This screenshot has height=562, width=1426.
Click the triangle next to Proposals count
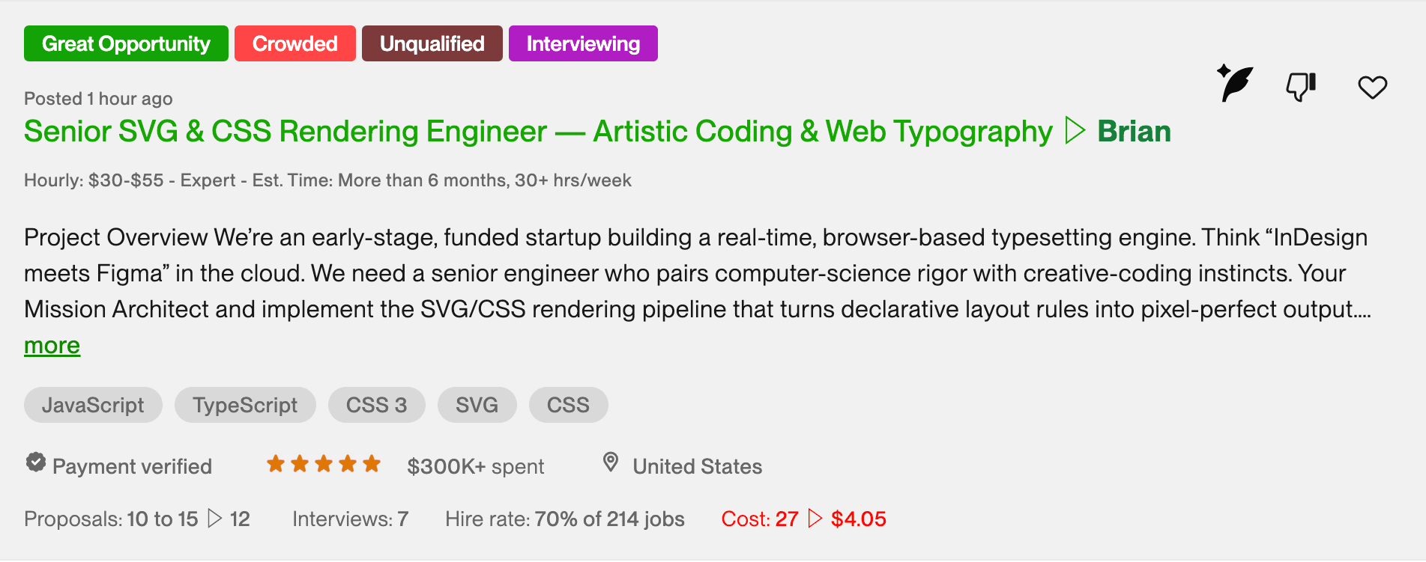tap(214, 518)
